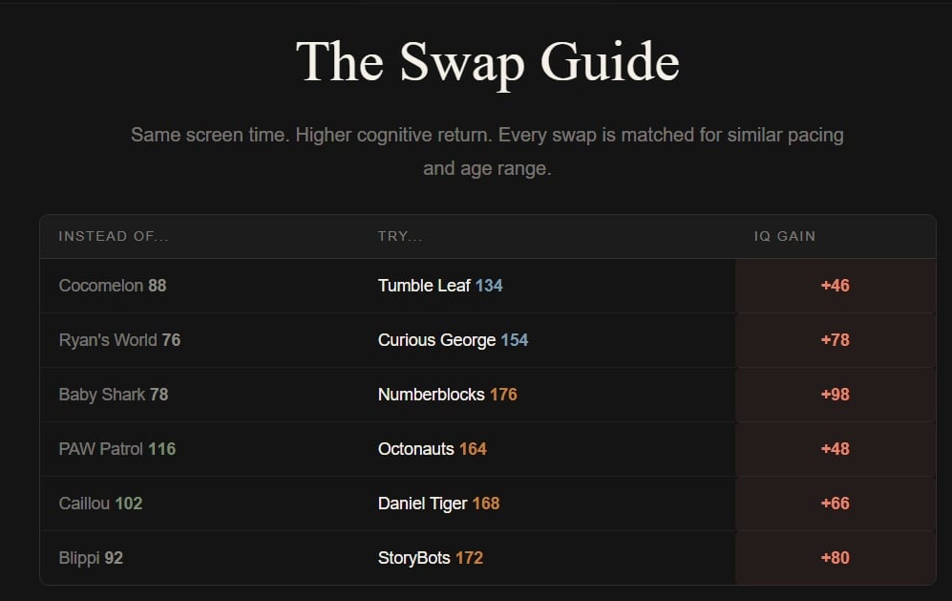Click the Blippi show name

pos(79,558)
